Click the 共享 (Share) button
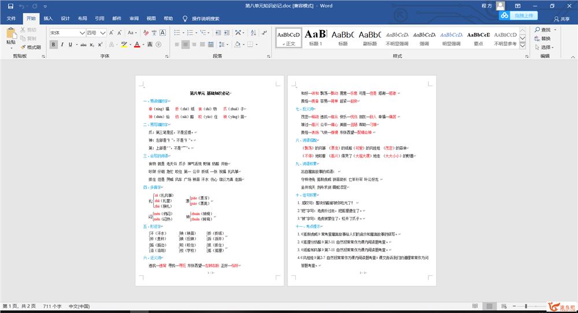Viewport: 578px width, 313px height. (562, 19)
